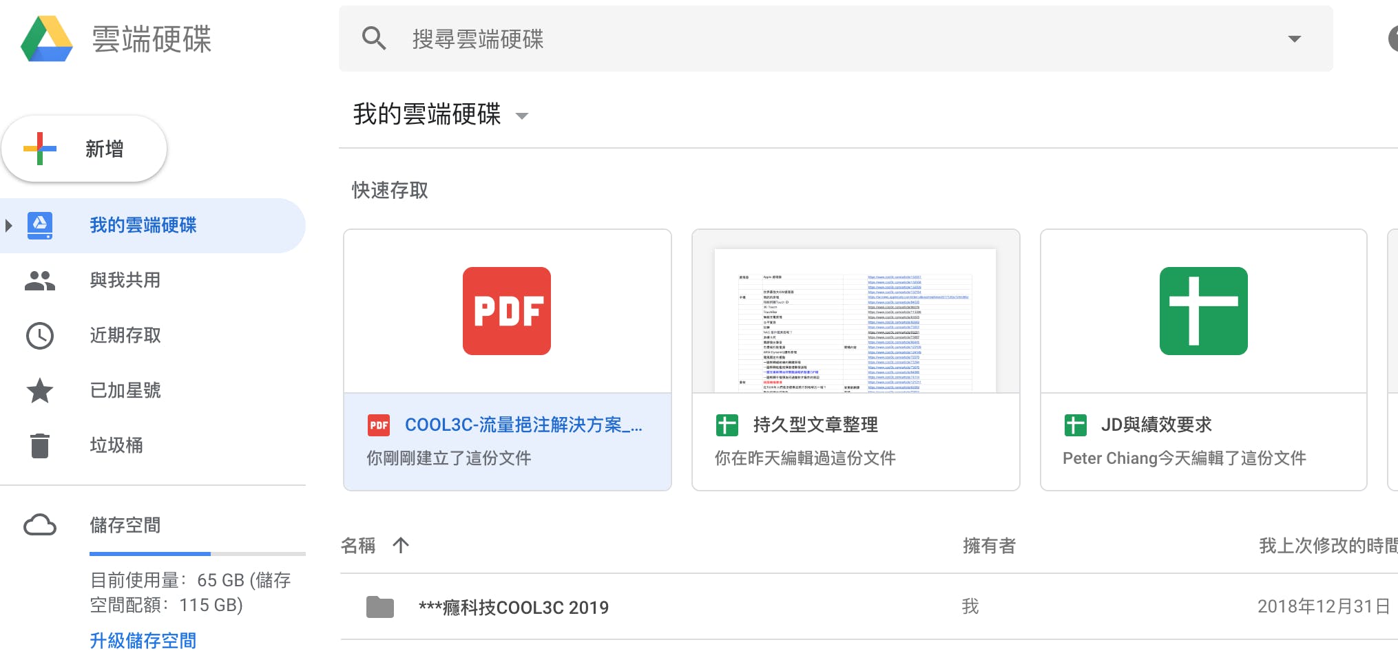Click the storage usage progress bar
The height and width of the screenshot is (651, 1398).
point(197,553)
